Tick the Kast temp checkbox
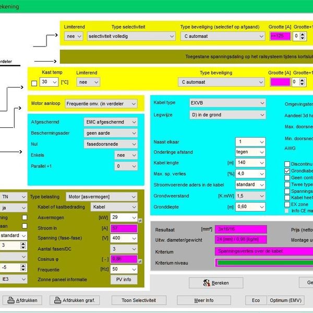This screenshot has width=313, height=313. pos(34,82)
